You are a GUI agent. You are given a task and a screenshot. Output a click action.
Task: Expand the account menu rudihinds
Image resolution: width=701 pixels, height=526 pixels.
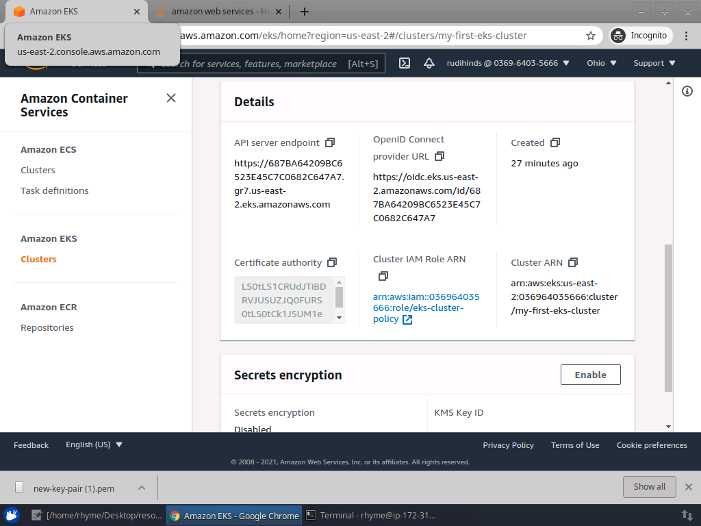[x=508, y=63]
